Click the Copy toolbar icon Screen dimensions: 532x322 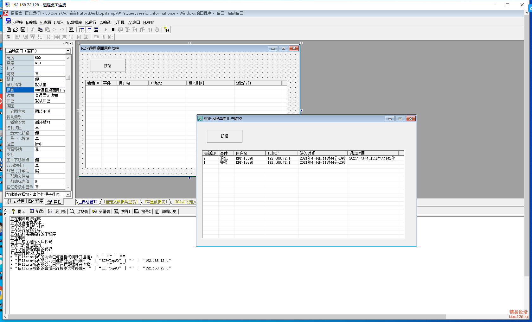pyautogui.click(x=40, y=29)
